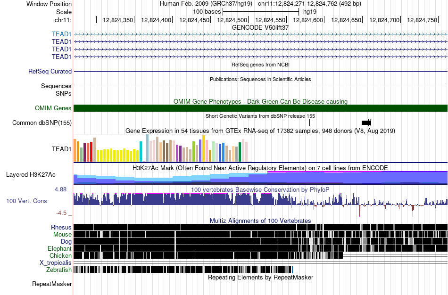Select the Dog alignment label

(66, 242)
